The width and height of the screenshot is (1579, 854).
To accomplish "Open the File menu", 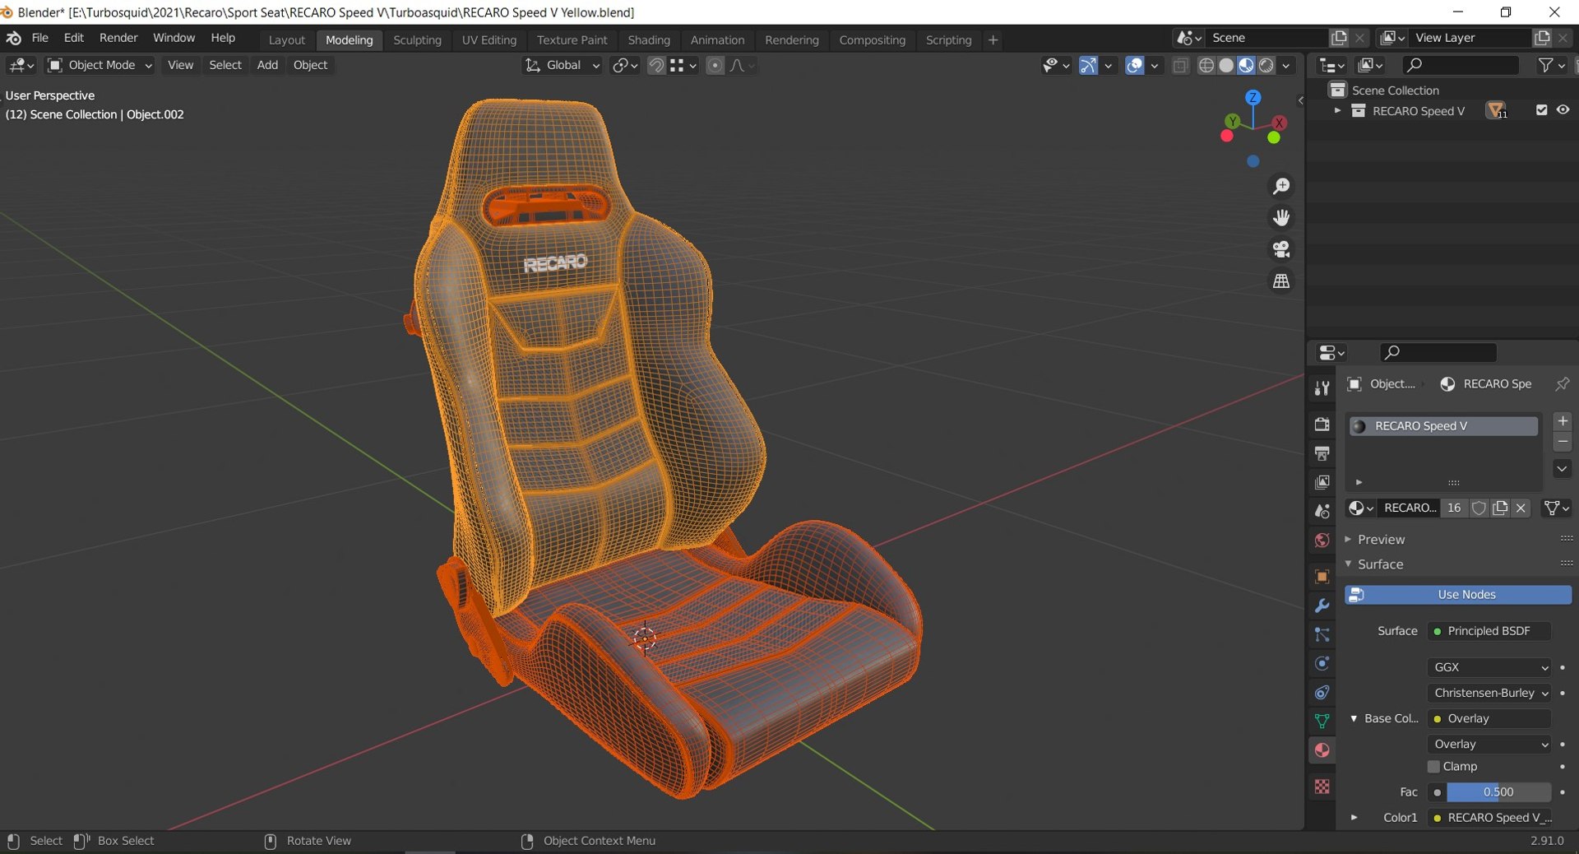I will 39,38.
